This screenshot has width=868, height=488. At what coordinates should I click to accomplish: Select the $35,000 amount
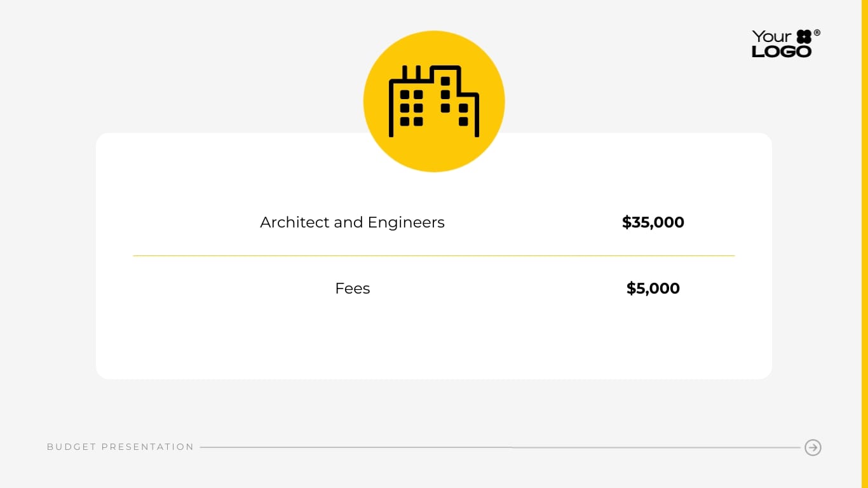pyautogui.click(x=653, y=222)
